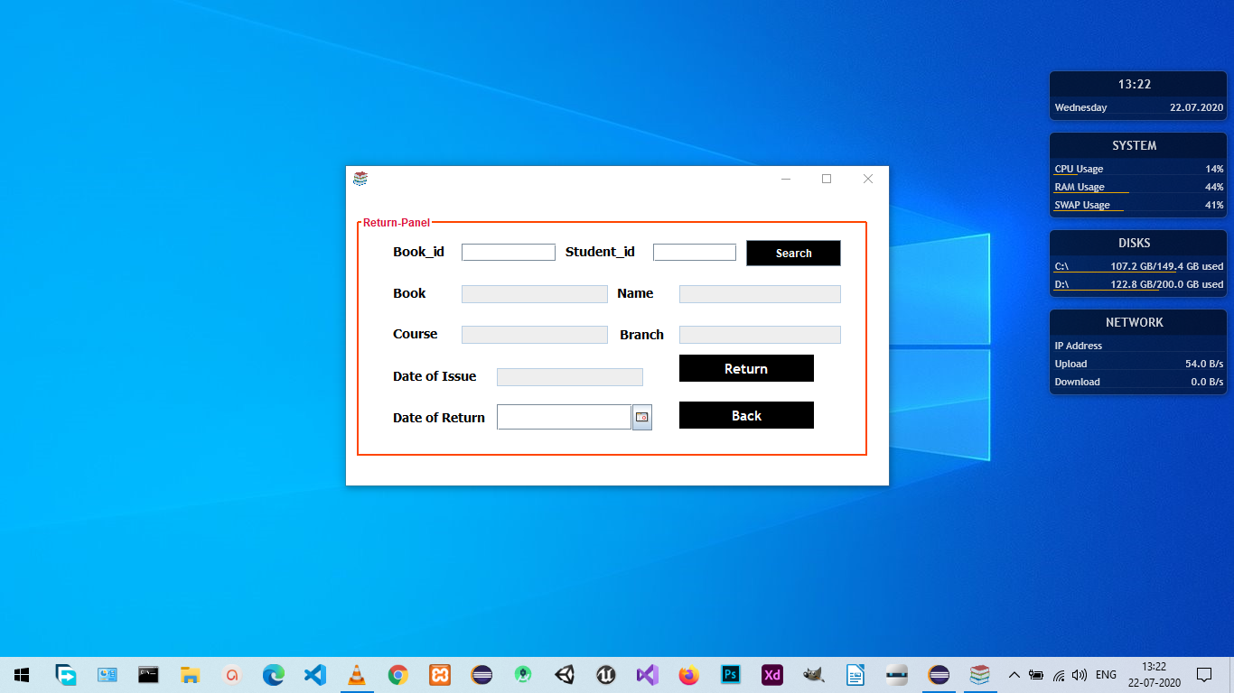This screenshot has height=693, width=1234.
Task: Check battery status tray icon
Action: point(1036,675)
